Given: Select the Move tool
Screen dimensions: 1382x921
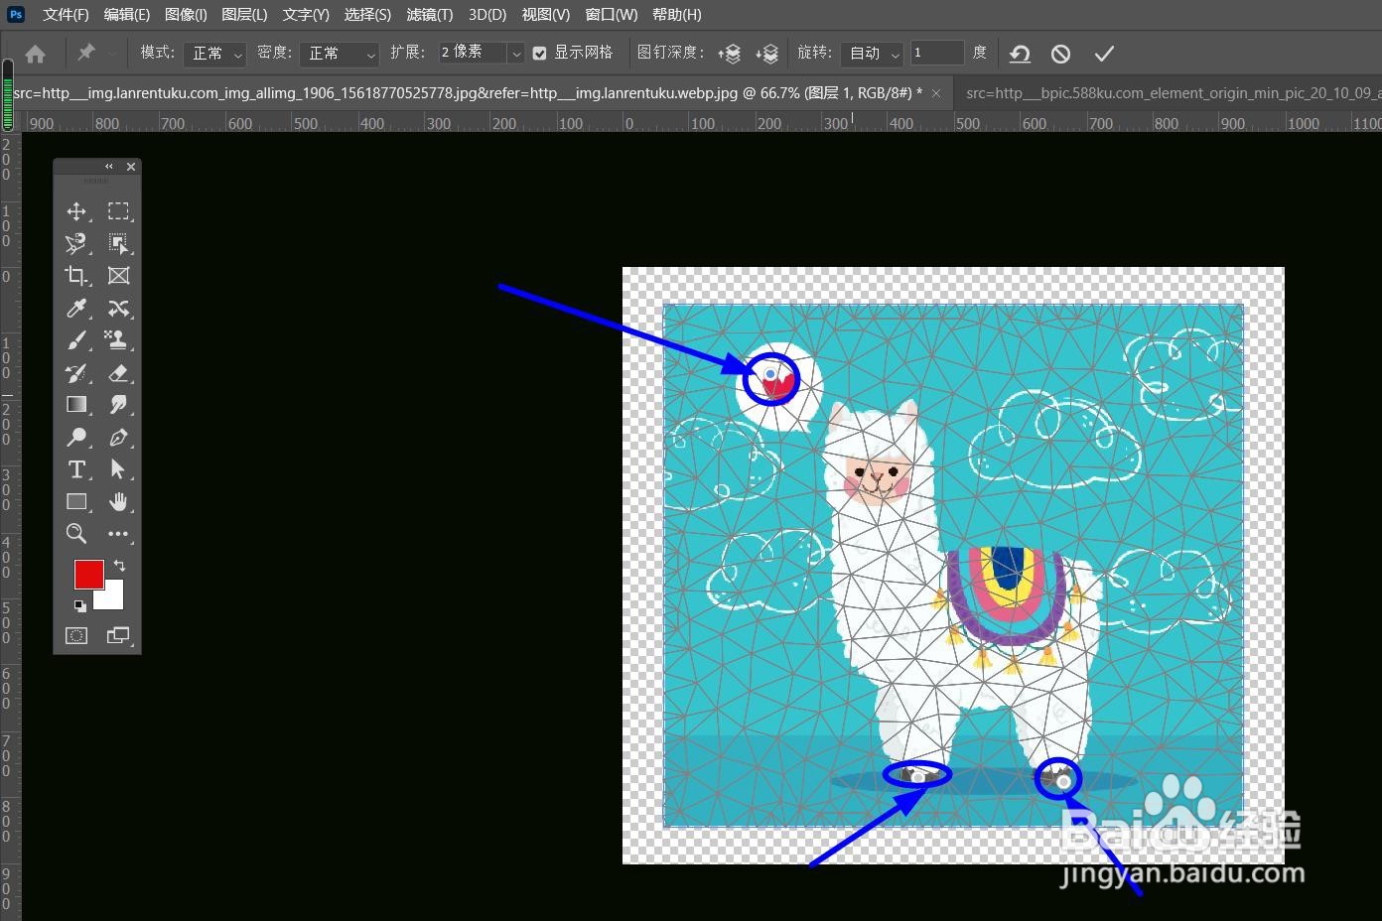Looking at the screenshot, I should [76, 211].
